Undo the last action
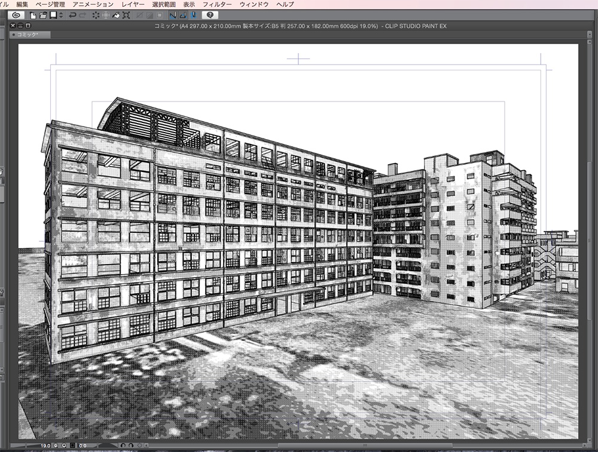The width and height of the screenshot is (598, 452). pos(72,16)
